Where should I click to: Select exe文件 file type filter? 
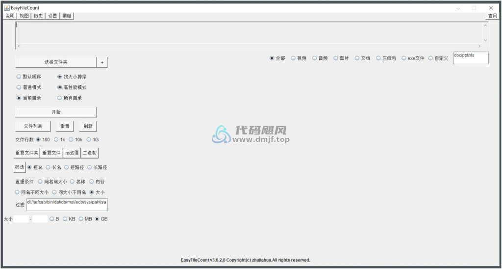pos(413,58)
